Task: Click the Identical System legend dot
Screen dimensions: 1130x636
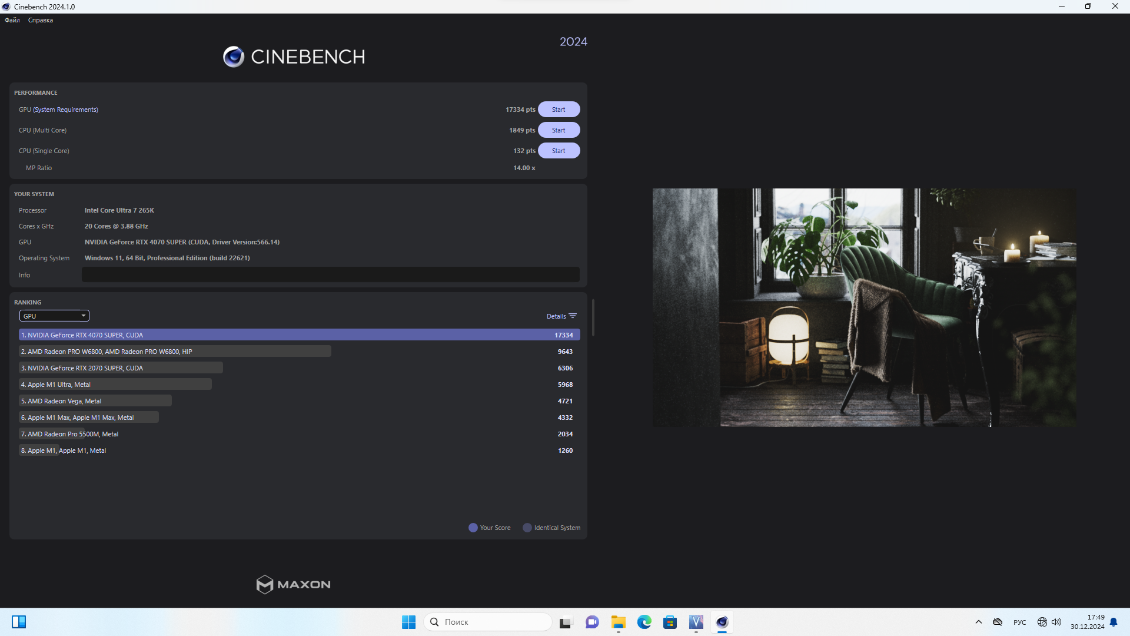Action: [x=527, y=528]
